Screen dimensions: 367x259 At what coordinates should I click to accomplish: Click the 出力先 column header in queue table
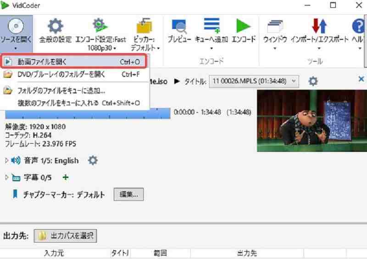pos(247,253)
